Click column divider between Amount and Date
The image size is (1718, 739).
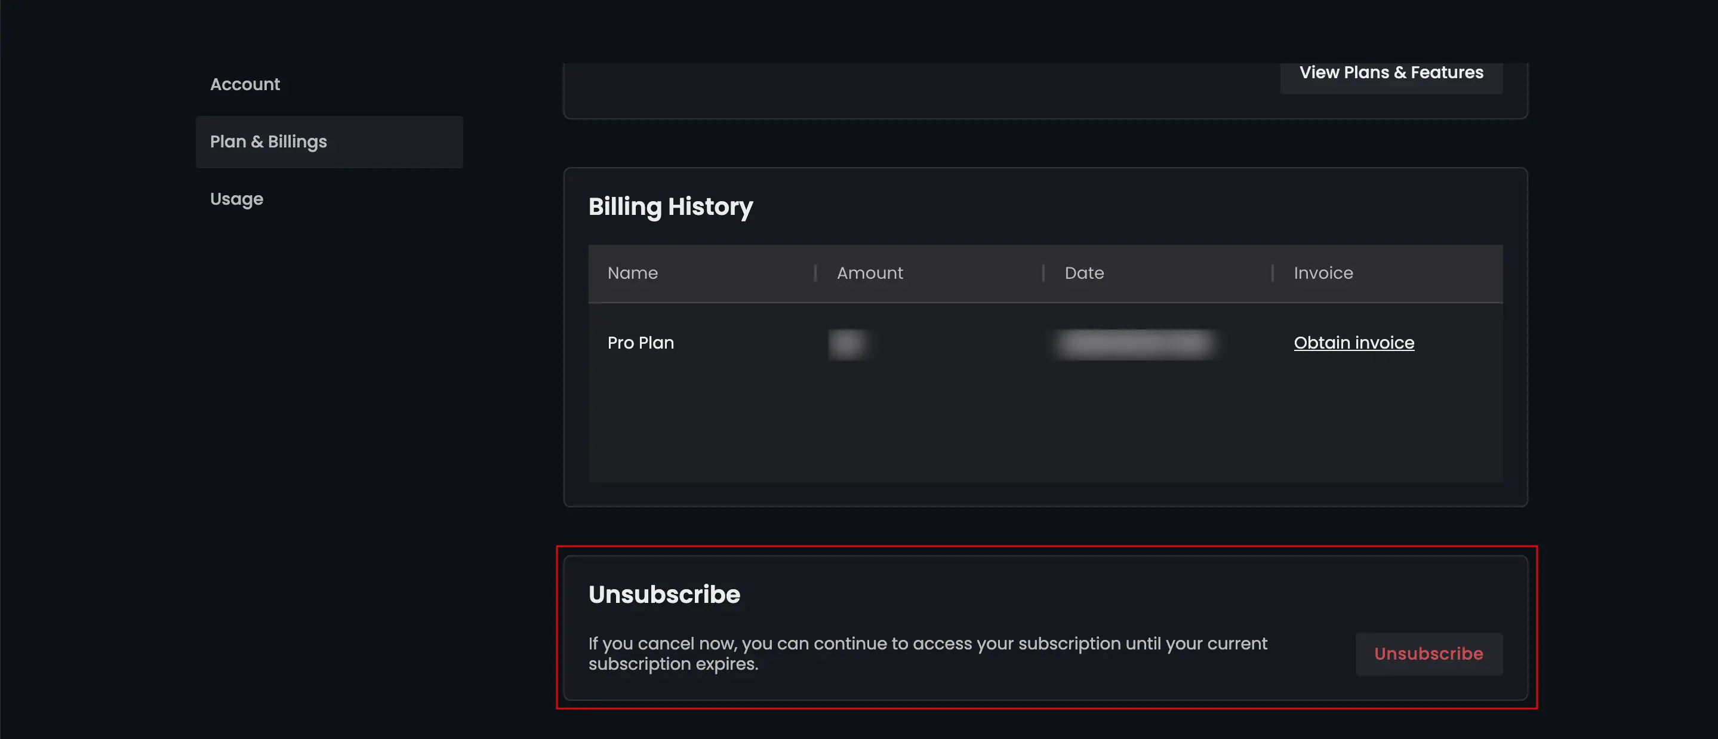[1043, 273]
